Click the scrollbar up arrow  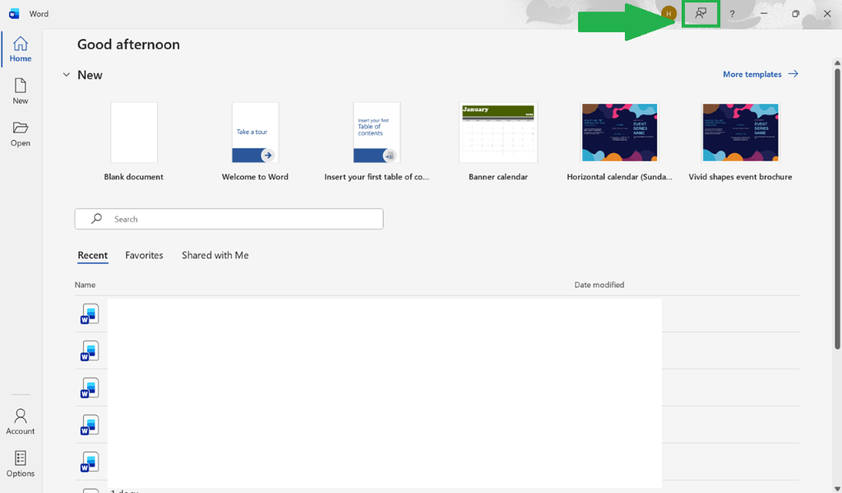837,63
